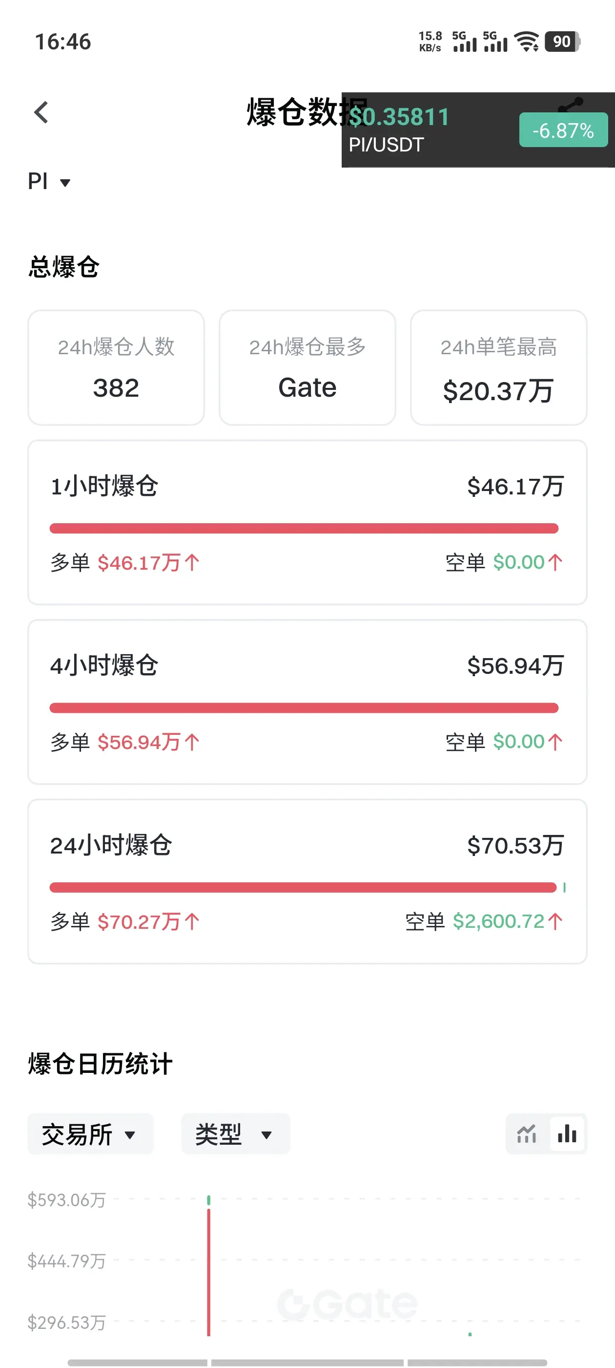
Task: Select the 24小时爆仓 summary card title
Action: click(x=111, y=845)
